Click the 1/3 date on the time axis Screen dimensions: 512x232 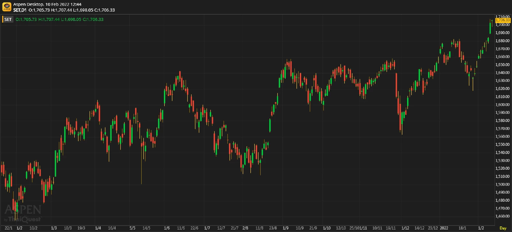54,228
